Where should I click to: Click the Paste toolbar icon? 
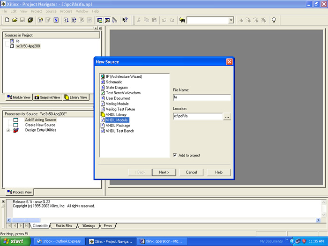154,20
